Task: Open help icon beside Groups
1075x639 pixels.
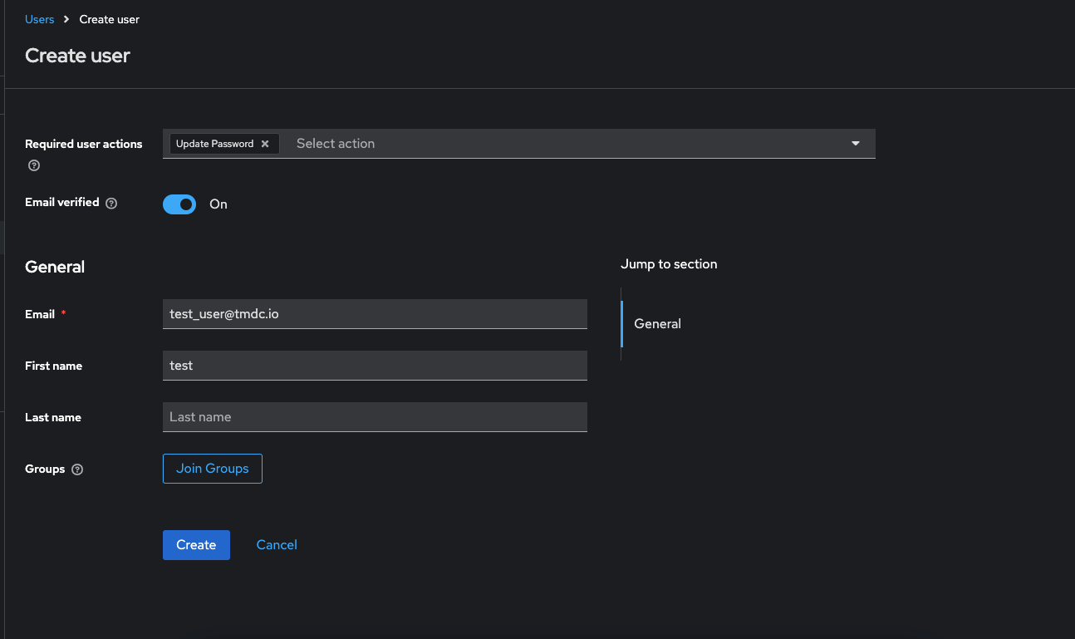Action: pos(77,469)
